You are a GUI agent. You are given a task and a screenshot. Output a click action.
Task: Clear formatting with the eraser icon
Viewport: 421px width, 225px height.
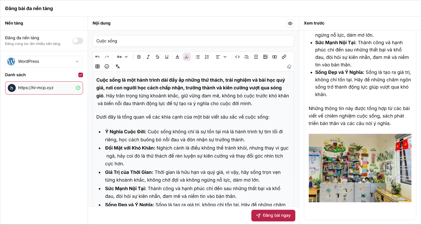[x=289, y=66]
